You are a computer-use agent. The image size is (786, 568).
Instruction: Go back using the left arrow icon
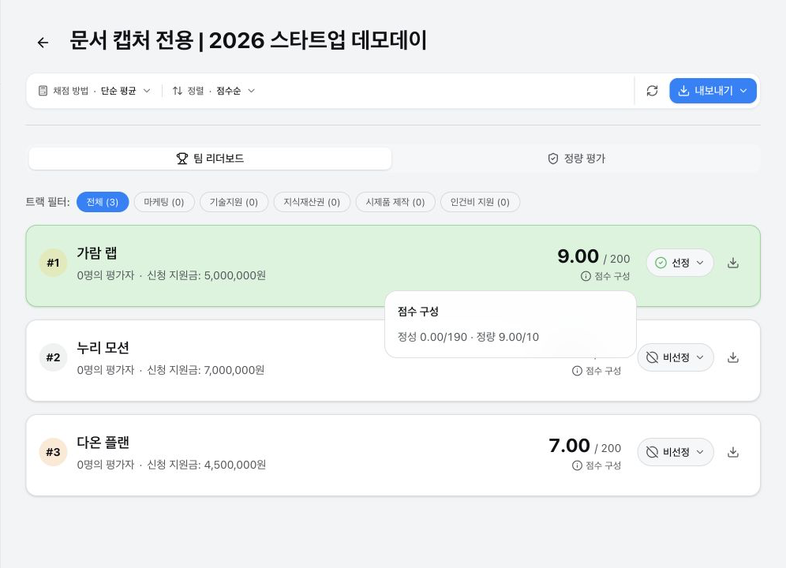click(43, 43)
